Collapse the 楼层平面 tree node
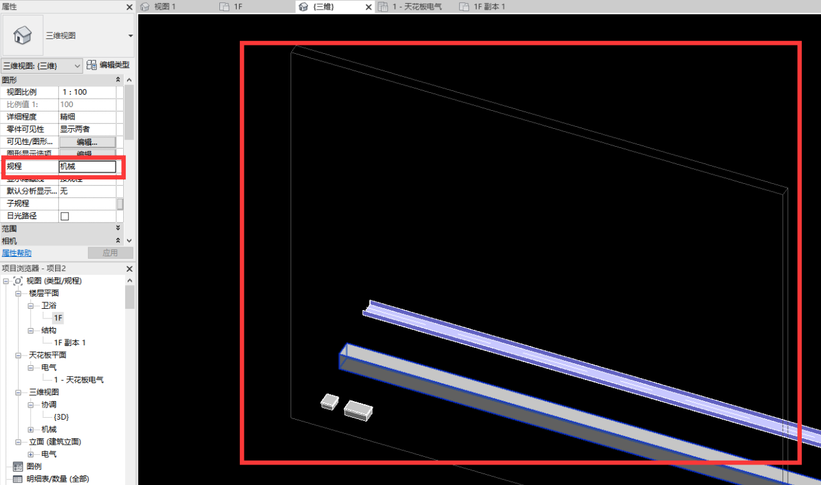The image size is (821, 485). (19, 293)
